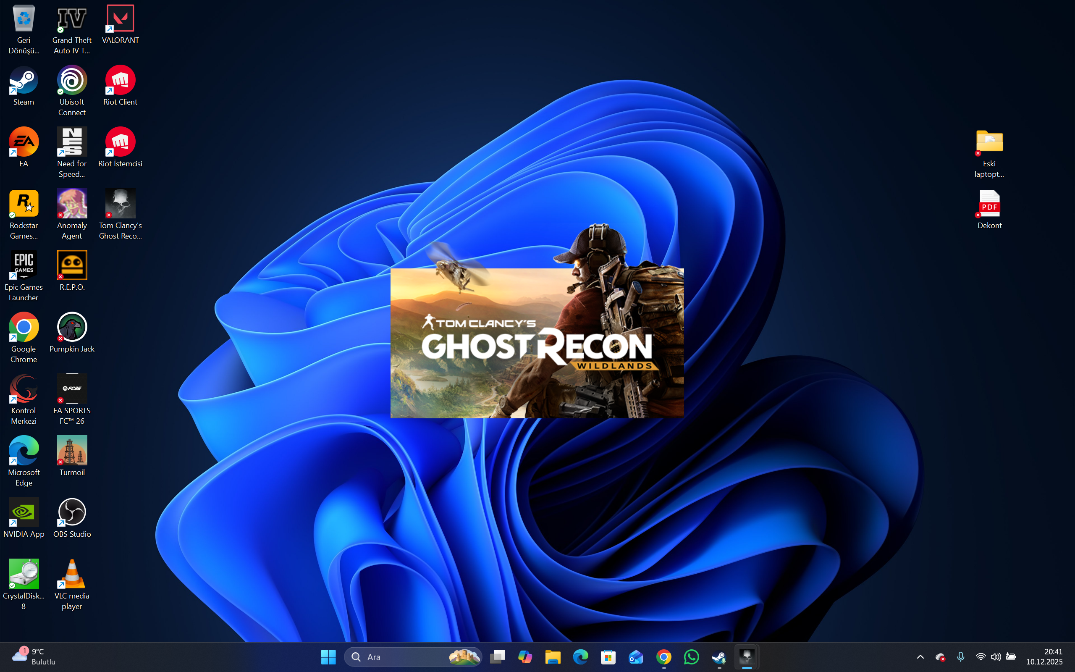
Task: Open Copilot from the taskbar
Action: [525, 657]
